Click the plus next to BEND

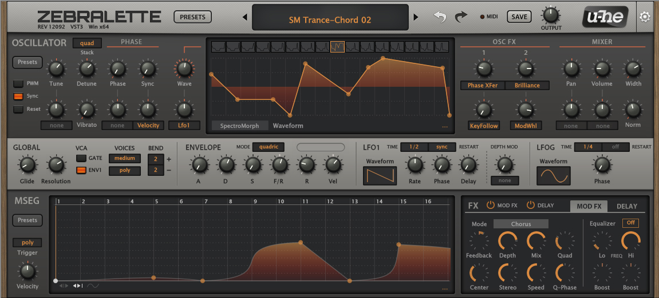169,159
